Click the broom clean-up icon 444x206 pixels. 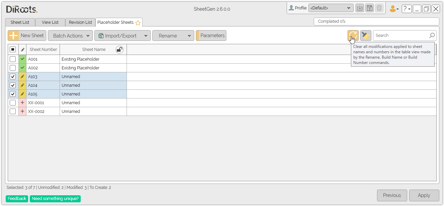coord(366,35)
